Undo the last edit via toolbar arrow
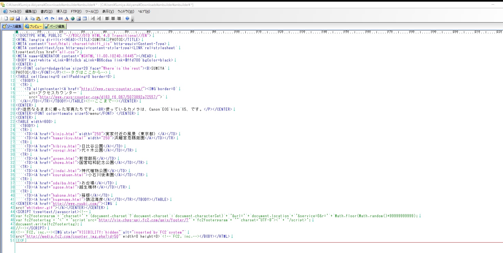503x253 pixels. (x=46, y=19)
